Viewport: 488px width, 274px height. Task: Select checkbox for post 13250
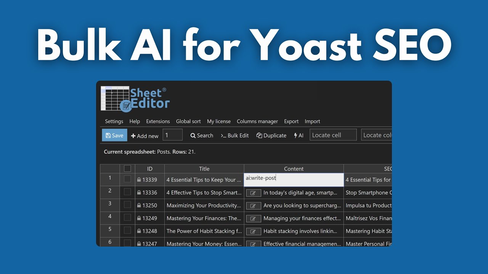[x=127, y=205]
